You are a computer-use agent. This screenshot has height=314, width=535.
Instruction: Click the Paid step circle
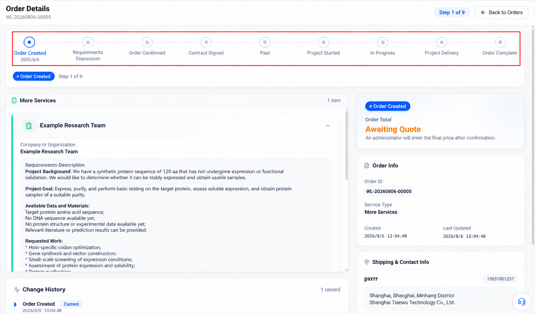[x=265, y=42]
